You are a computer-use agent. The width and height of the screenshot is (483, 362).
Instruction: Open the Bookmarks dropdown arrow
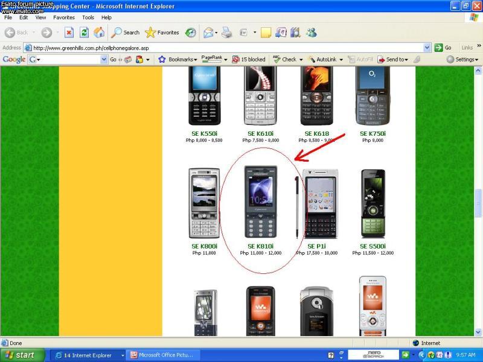point(195,60)
